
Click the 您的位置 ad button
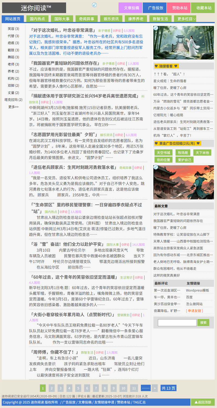164,160
